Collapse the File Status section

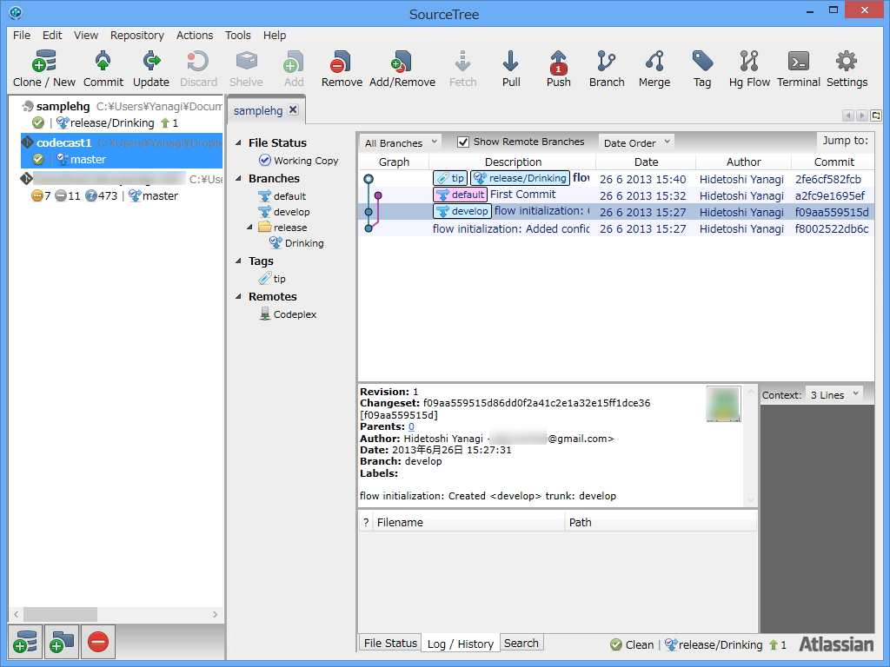point(239,143)
